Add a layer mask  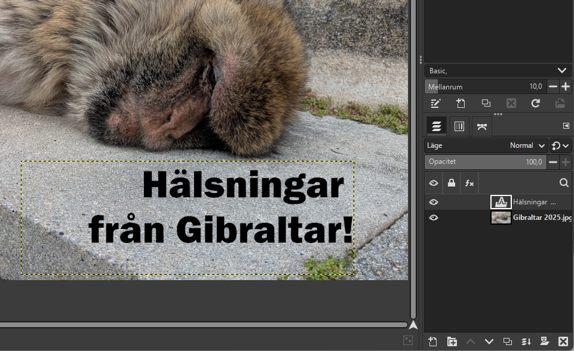(x=545, y=341)
